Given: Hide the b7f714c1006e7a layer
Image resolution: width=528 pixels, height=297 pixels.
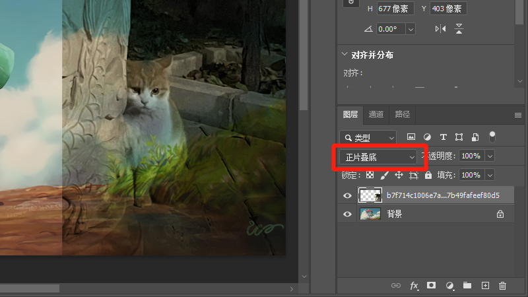Looking at the screenshot, I should (348, 195).
